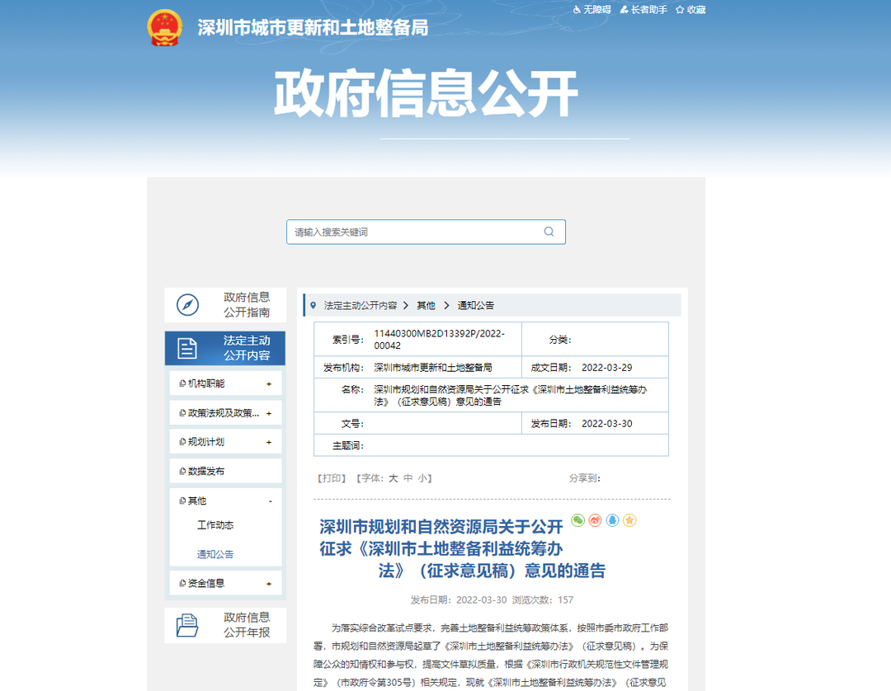Share the notice to Weibo
The height and width of the screenshot is (691, 891).
pos(595,520)
